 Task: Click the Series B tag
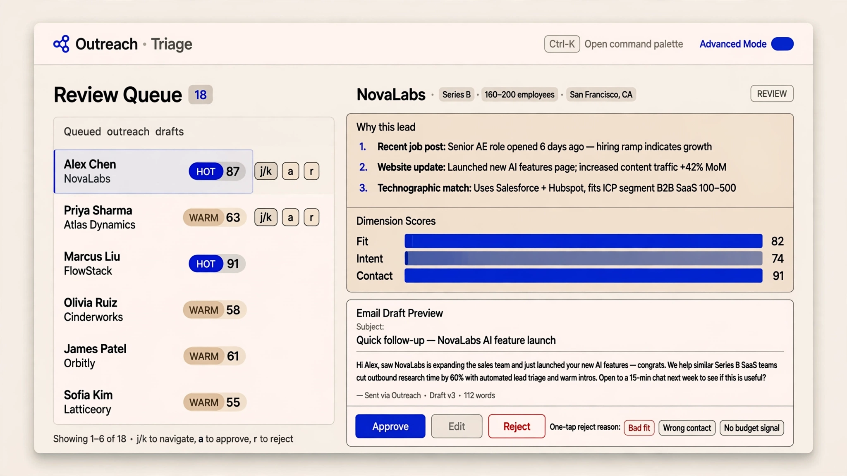[x=456, y=95]
